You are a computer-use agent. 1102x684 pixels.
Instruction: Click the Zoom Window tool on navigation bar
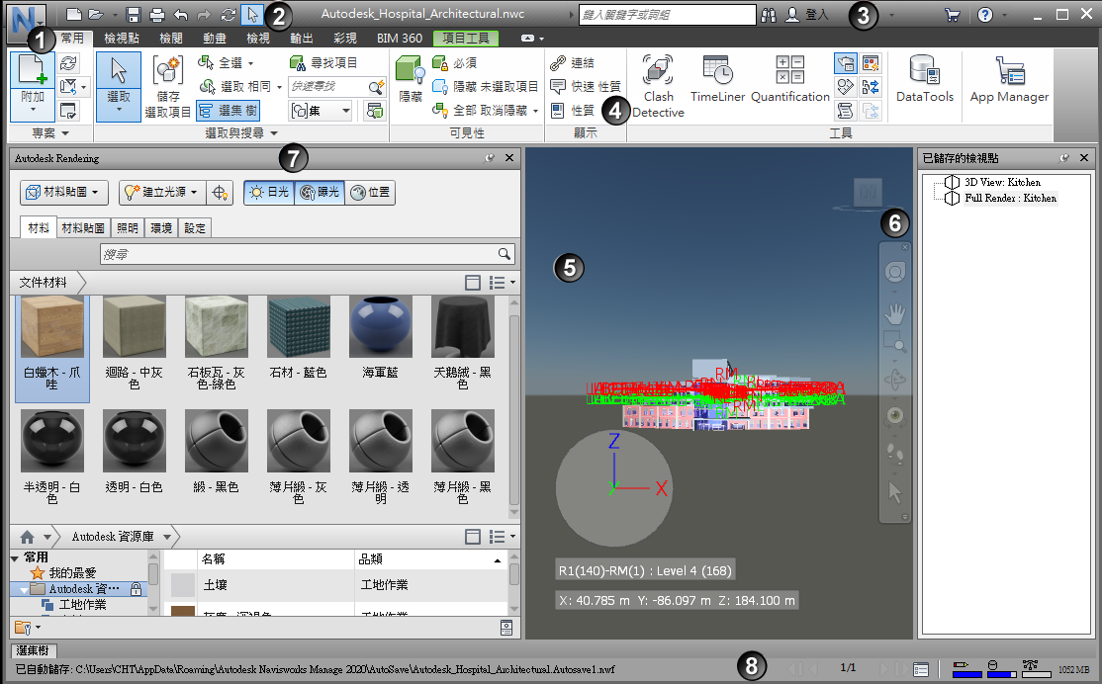pyautogui.click(x=894, y=342)
